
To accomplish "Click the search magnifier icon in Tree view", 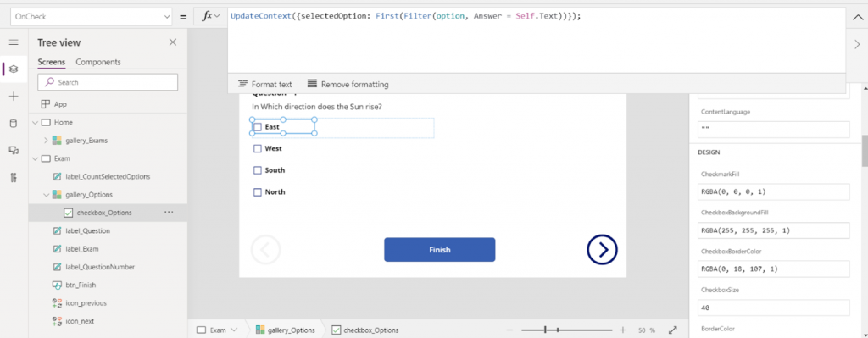I will 50,82.
